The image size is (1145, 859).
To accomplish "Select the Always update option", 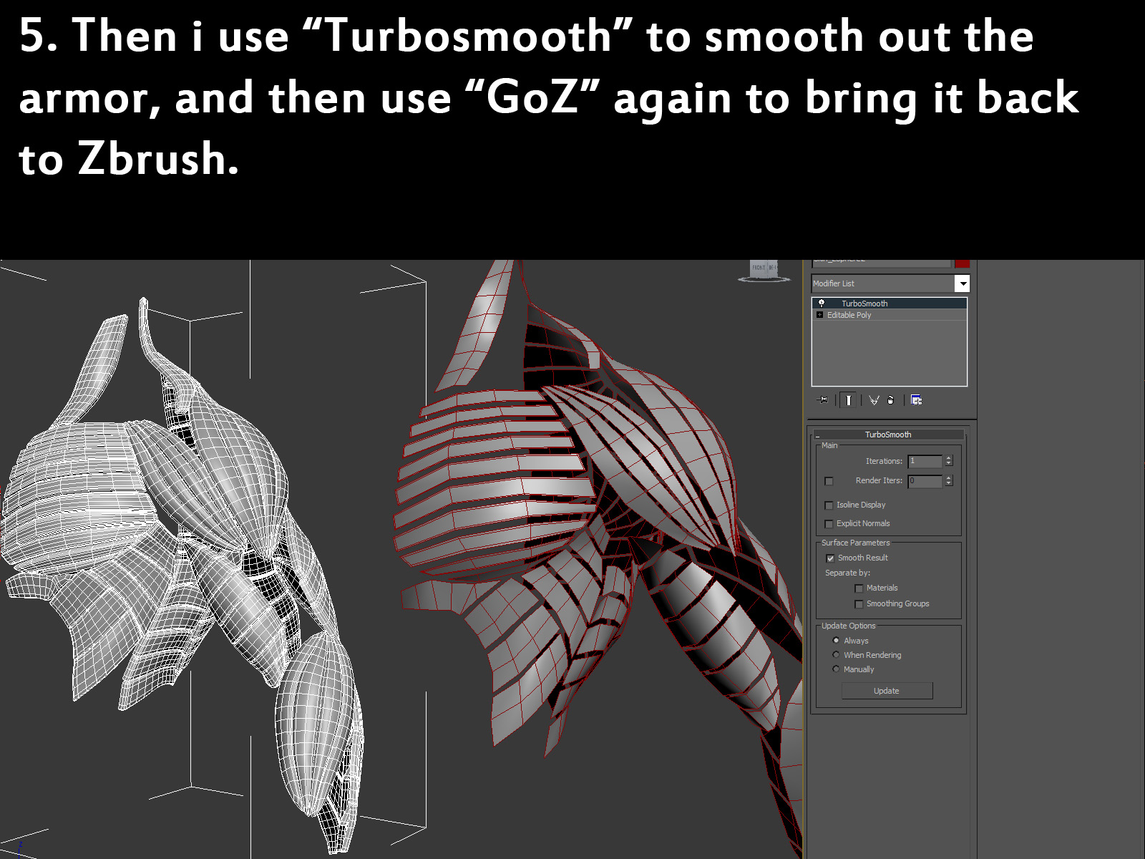I will tap(836, 641).
